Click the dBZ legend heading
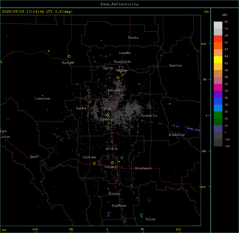Screen dimensions: 239x233 pyautogui.click(x=225, y=15)
